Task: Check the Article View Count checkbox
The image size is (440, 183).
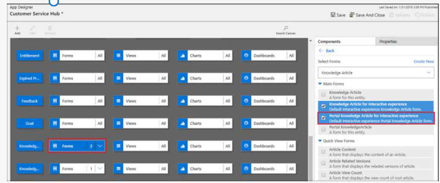Action: coord(323,175)
